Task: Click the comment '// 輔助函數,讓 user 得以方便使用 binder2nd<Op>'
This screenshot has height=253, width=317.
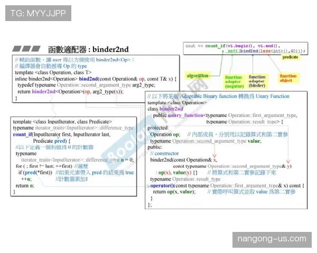Action: click(74, 60)
